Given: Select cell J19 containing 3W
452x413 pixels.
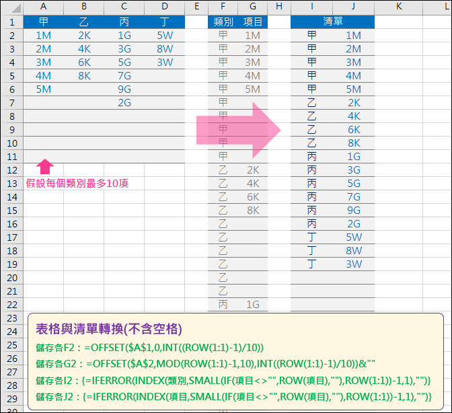Looking at the screenshot, I should (x=353, y=264).
